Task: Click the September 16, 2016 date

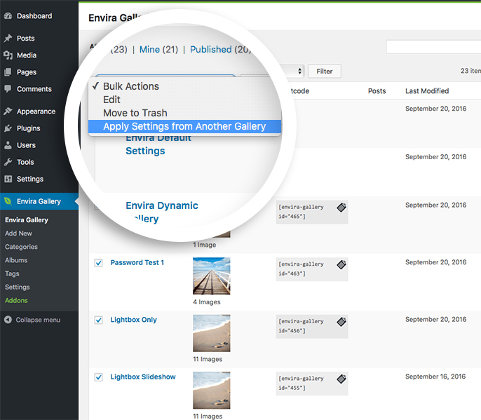Action: tap(435, 377)
